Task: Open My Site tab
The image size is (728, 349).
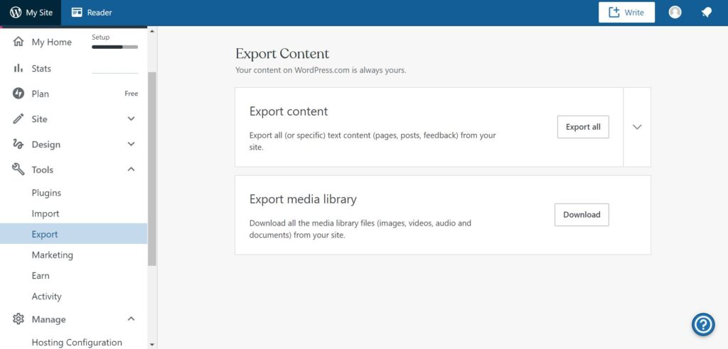Action: [31, 13]
